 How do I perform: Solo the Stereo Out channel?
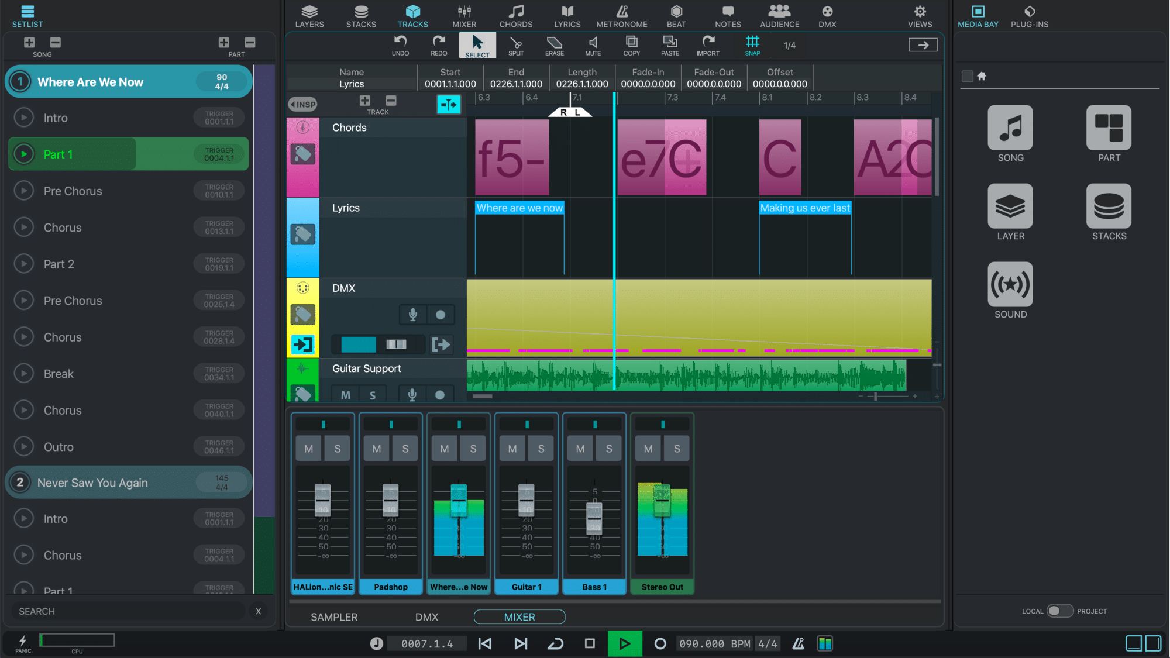677,448
